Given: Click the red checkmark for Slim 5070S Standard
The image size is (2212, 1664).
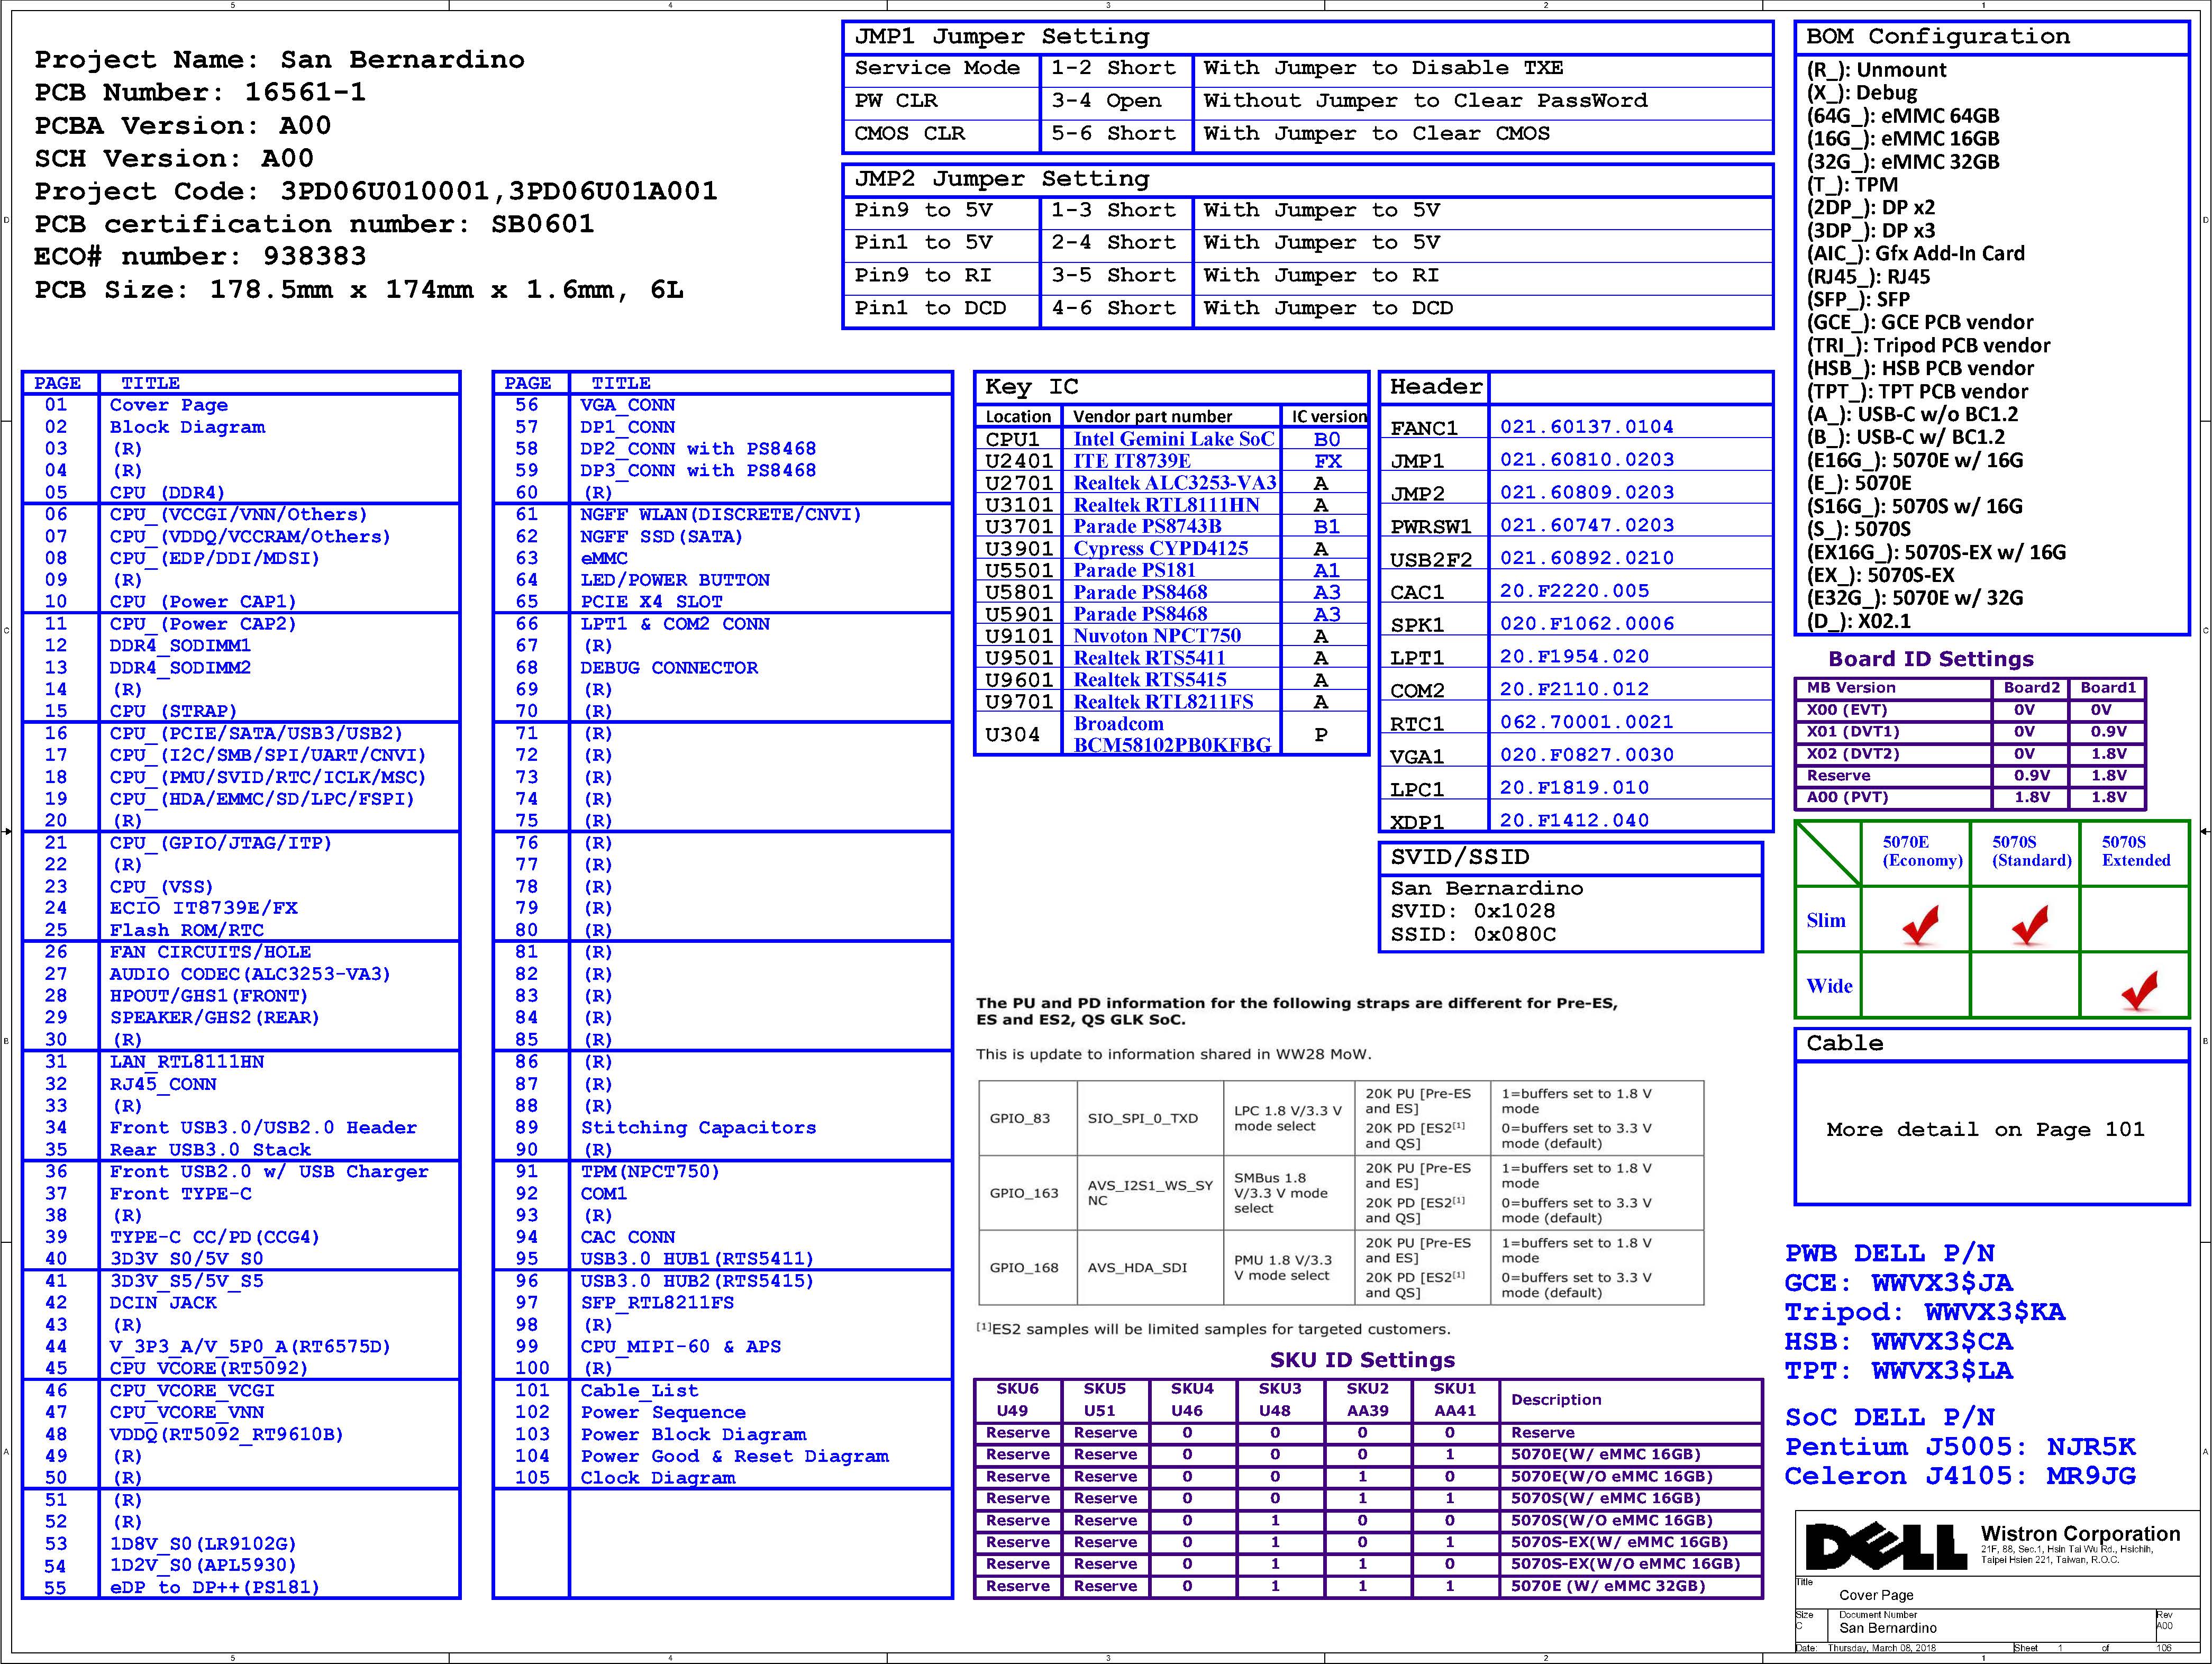Looking at the screenshot, I should 2030,925.
